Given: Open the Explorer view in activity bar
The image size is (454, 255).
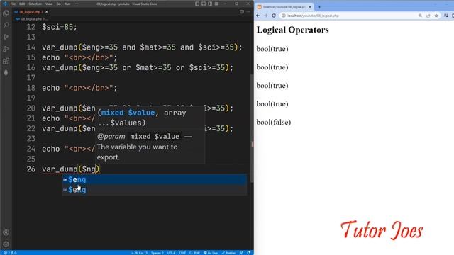Looking at the screenshot, I should click(6, 13).
